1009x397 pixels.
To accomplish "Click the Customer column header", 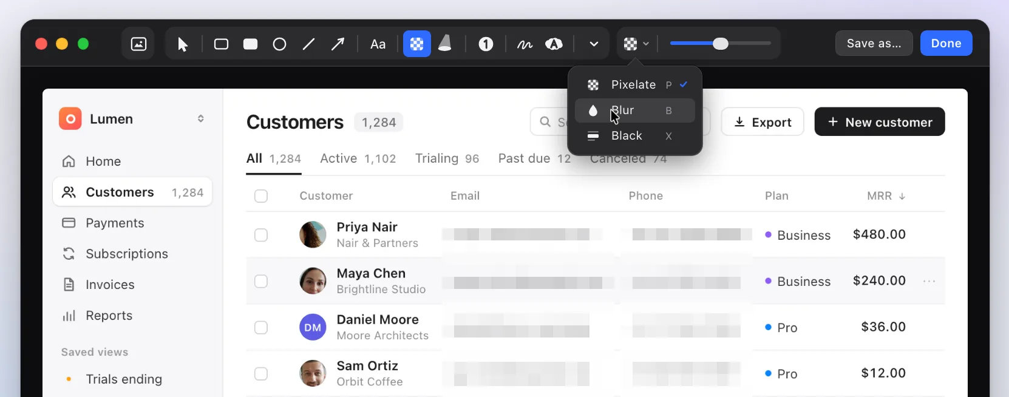I will click(326, 196).
